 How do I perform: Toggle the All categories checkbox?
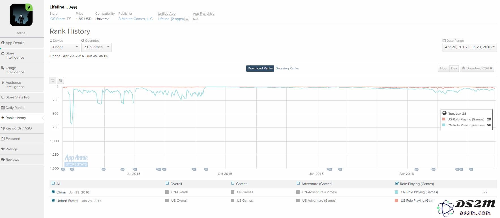coord(53,183)
